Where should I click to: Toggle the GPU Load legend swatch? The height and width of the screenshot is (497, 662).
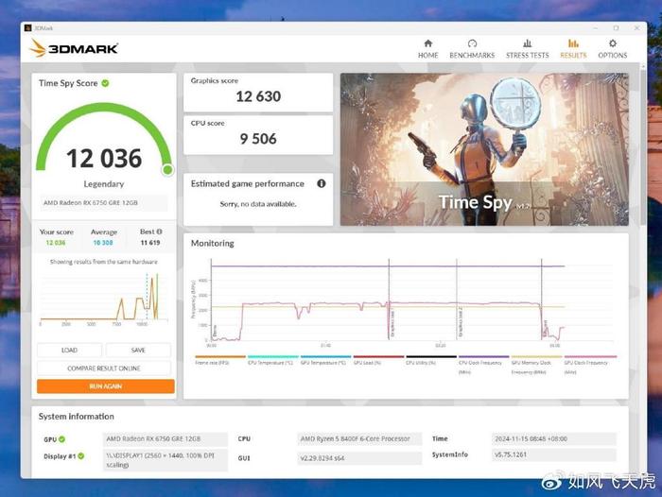click(x=378, y=357)
